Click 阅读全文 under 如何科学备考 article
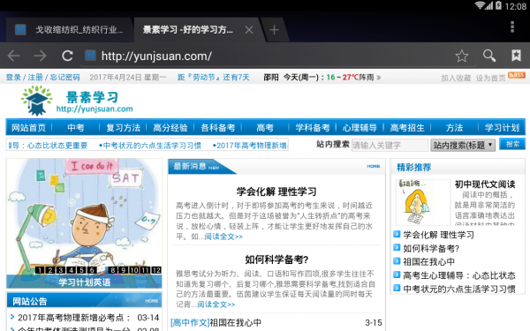Viewport: 530px width, 331px height. (x=216, y=305)
